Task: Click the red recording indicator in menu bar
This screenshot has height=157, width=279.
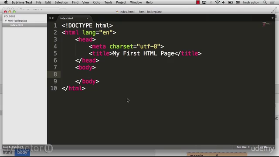Action: [198, 2]
